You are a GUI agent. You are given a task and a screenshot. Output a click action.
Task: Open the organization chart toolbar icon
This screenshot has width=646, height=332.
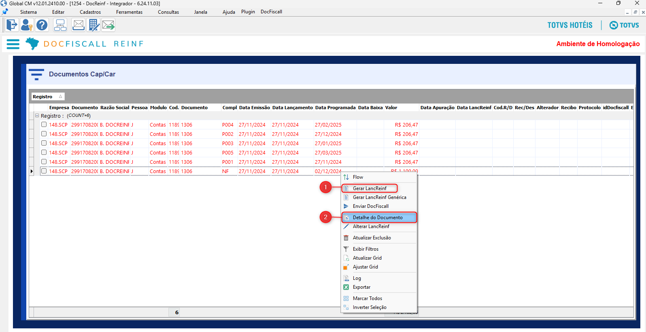tap(60, 25)
